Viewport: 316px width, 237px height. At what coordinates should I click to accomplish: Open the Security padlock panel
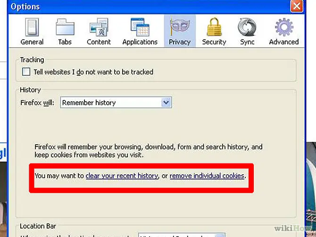214,31
